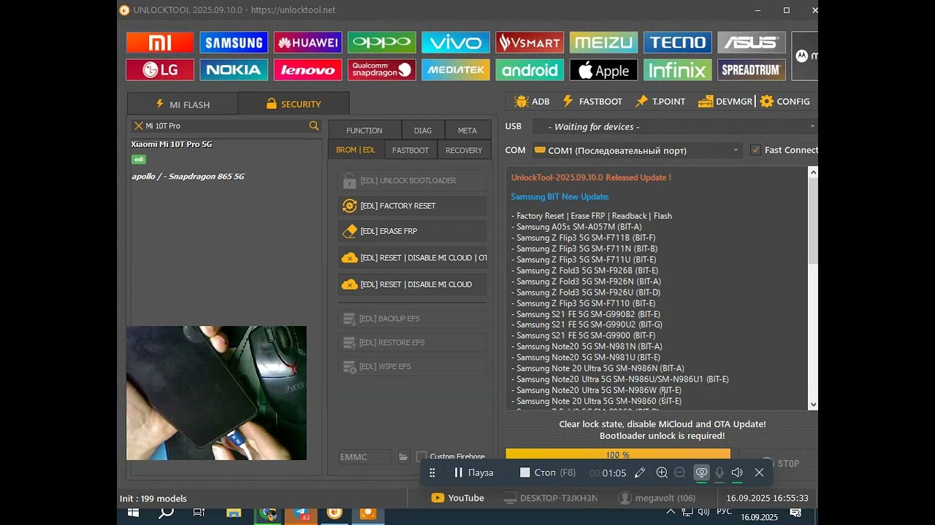
Task: Open the Vsmart brand section
Action: pyautogui.click(x=530, y=42)
